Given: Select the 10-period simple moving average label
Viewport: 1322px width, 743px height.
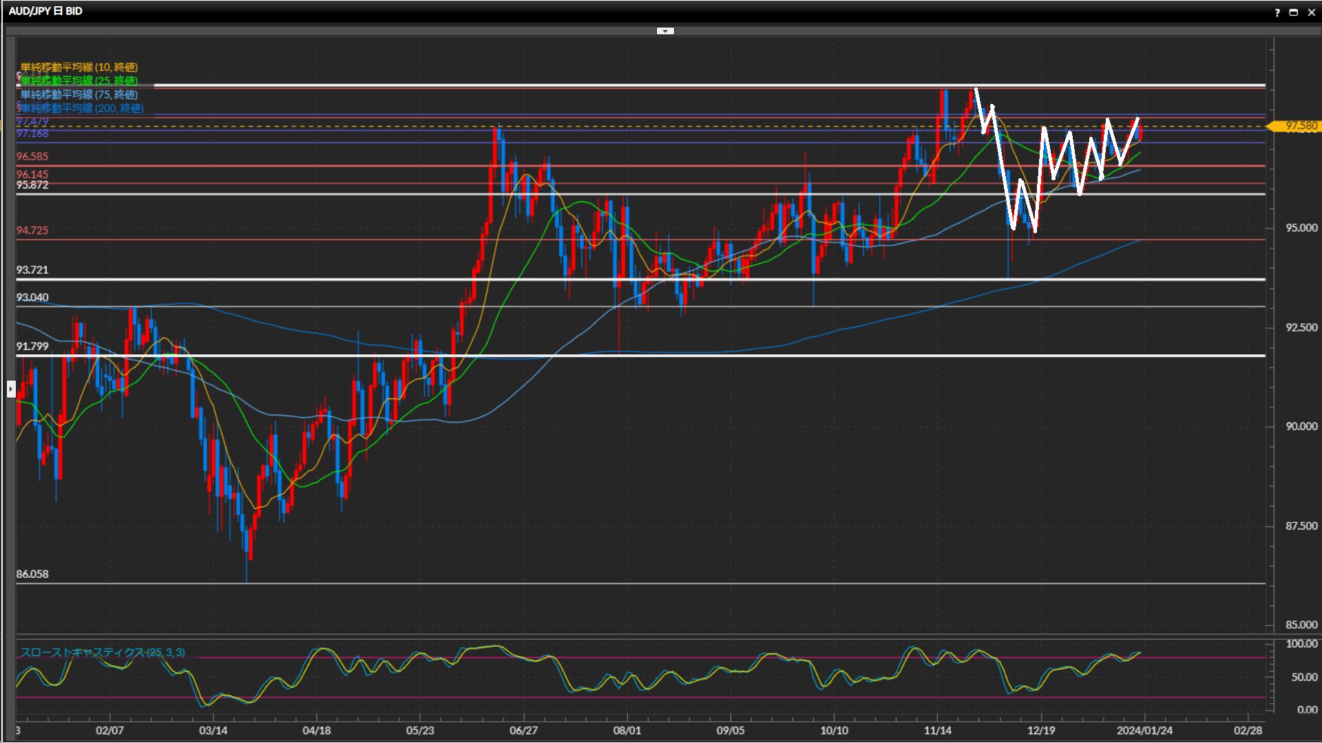Looking at the screenshot, I should (x=79, y=67).
